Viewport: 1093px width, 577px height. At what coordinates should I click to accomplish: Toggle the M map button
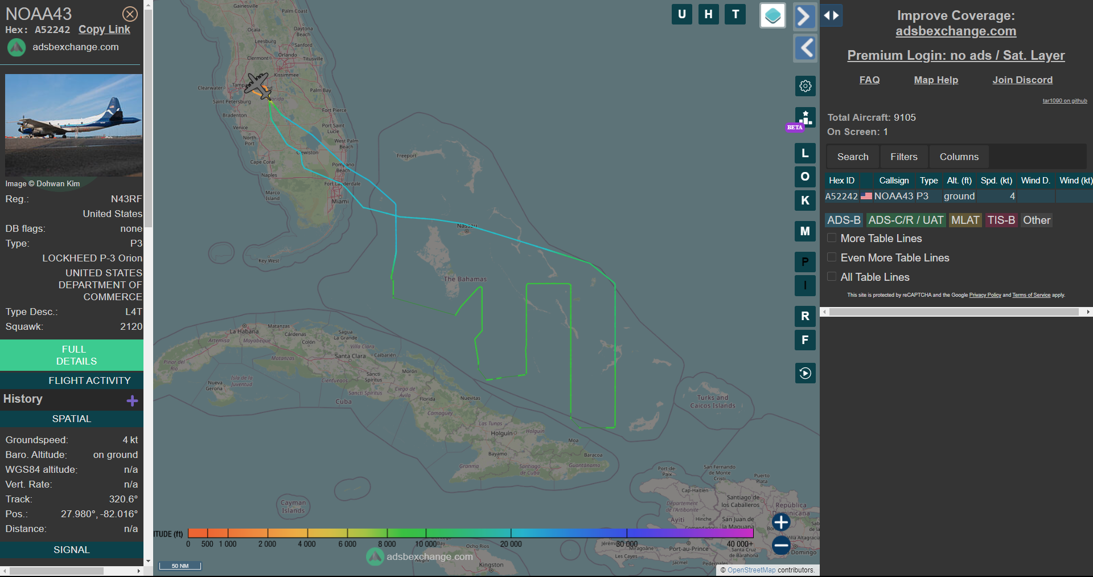pyautogui.click(x=805, y=231)
